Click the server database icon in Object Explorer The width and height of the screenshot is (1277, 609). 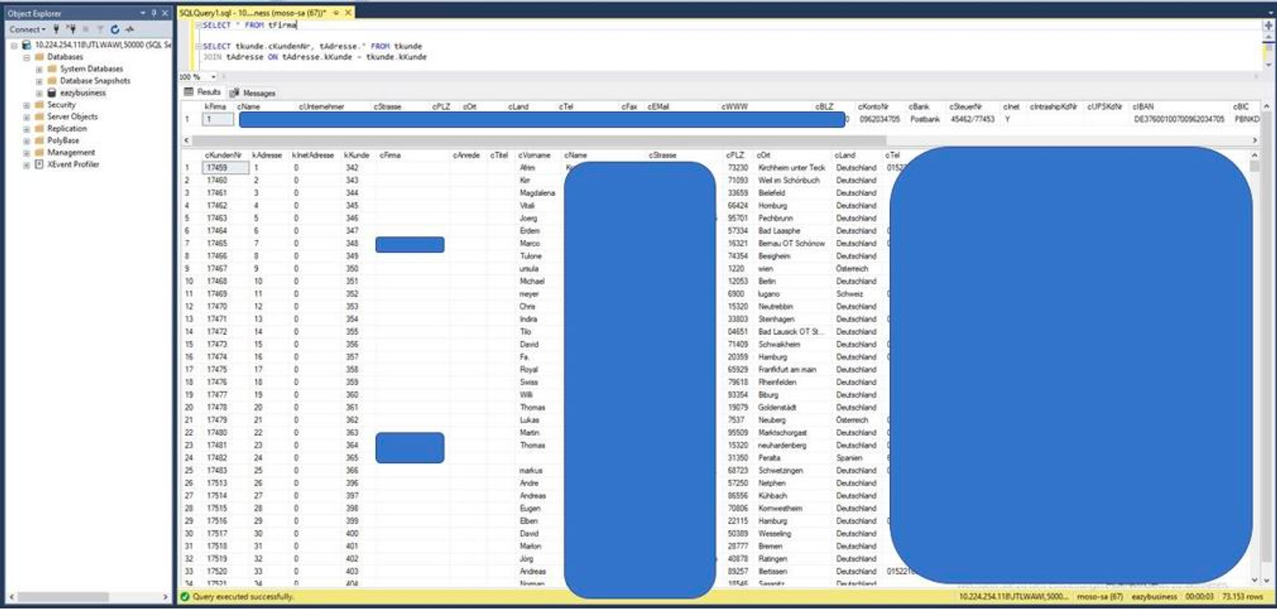(x=26, y=45)
